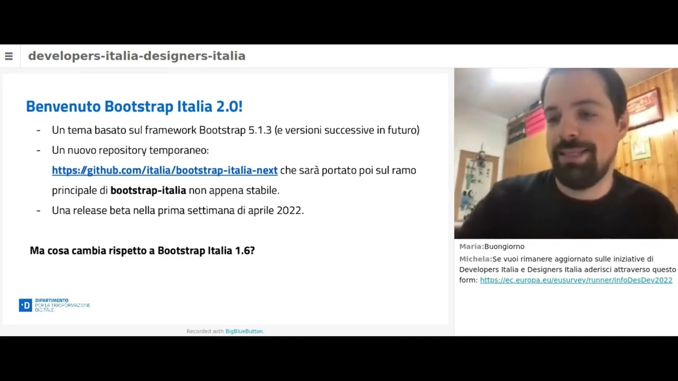Viewport: 678px width, 381px height.
Task: Click the blue D square in logo
Action: (25, 305)
